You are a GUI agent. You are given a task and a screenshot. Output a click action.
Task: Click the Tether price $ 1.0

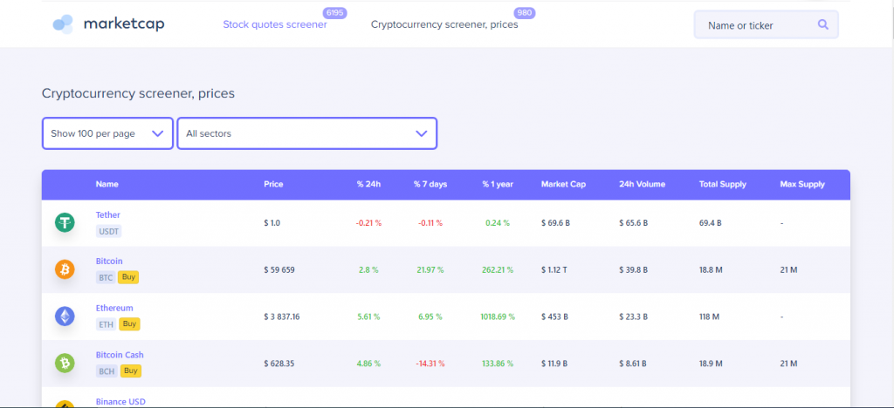[272, 223]
